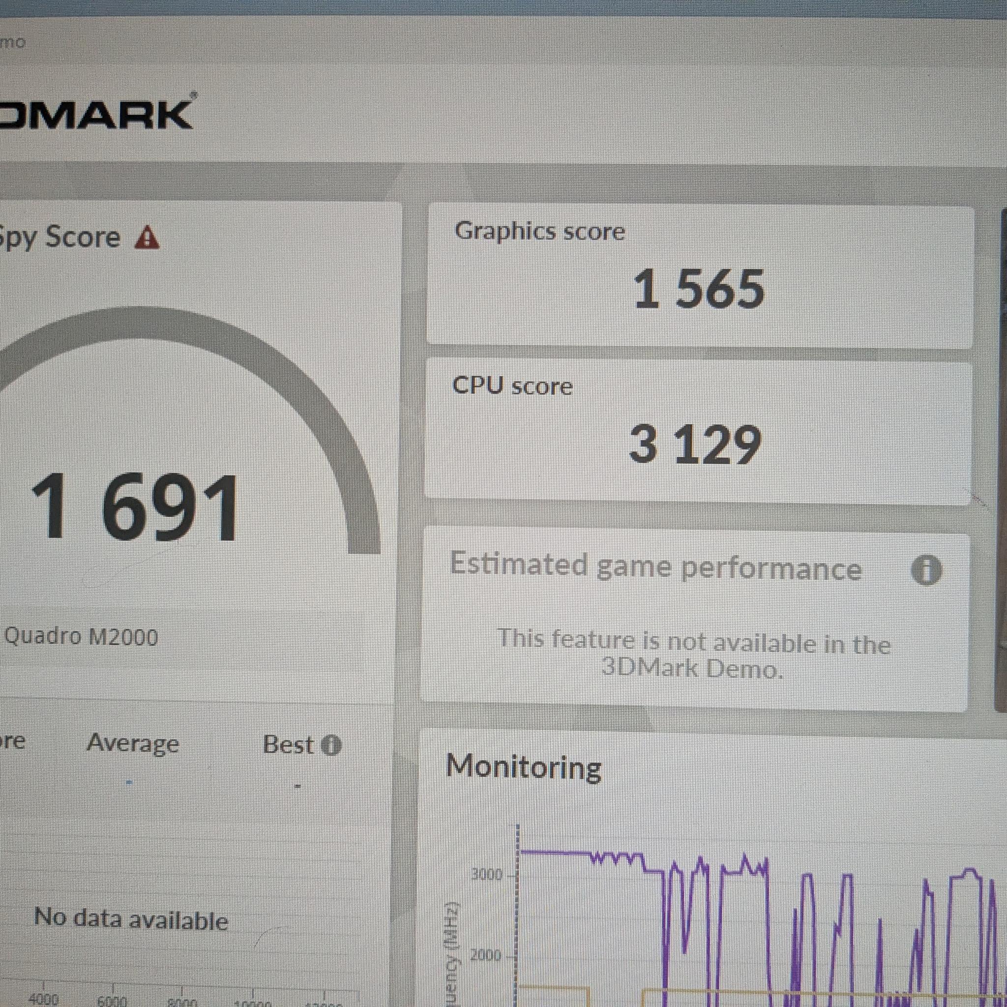The image size is (1007, 1007).
Task: Click the Quadro M2000 GPU name
Action: 81,637
